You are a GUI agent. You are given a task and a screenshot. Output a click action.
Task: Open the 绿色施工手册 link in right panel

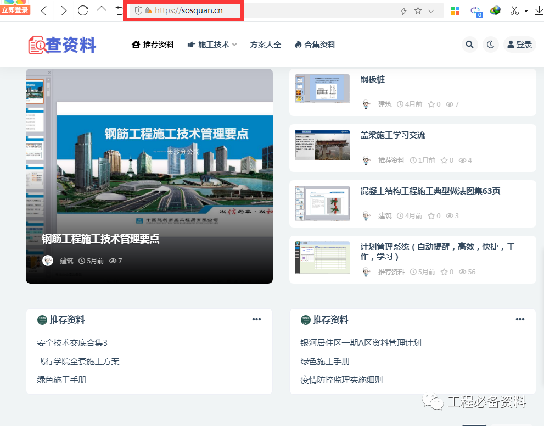click(x=325, y=361)
